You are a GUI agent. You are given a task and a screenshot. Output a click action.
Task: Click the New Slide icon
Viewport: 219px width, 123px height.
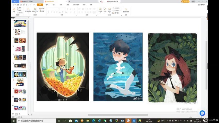pyautogui.click(x=35, y=9)
